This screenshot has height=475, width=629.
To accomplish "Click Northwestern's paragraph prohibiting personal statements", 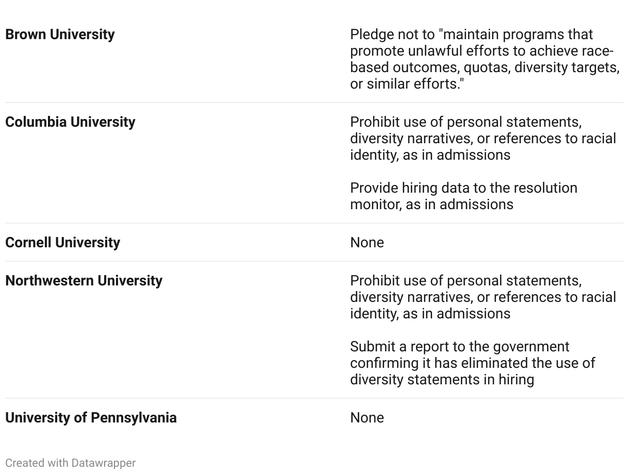I will (x=483, y=297).
